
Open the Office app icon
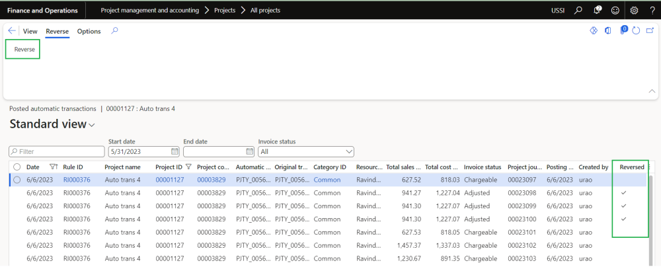tap(607, 31)
